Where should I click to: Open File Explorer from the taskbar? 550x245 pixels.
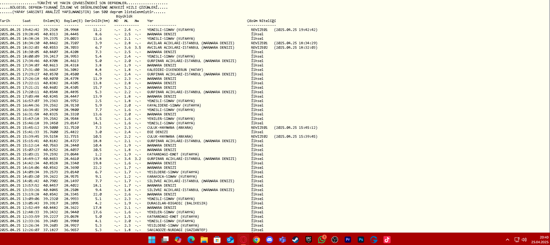(x=204, y=240)
